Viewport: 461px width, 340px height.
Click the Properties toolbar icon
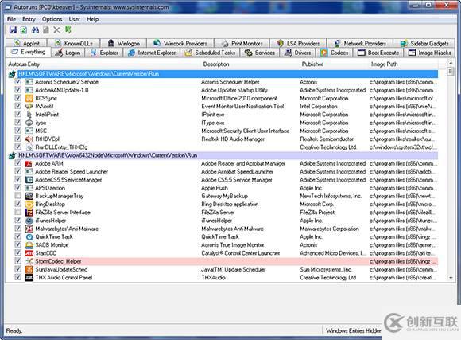tap(46, 29)
